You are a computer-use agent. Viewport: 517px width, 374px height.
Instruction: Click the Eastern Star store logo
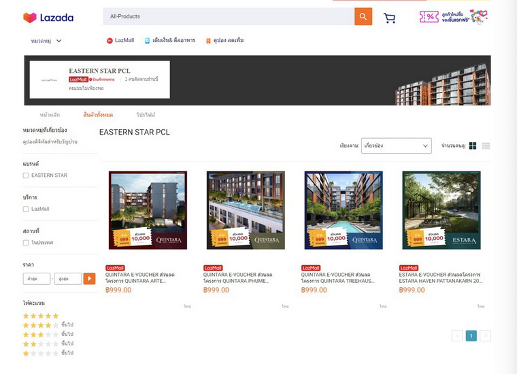click(49, 80)
